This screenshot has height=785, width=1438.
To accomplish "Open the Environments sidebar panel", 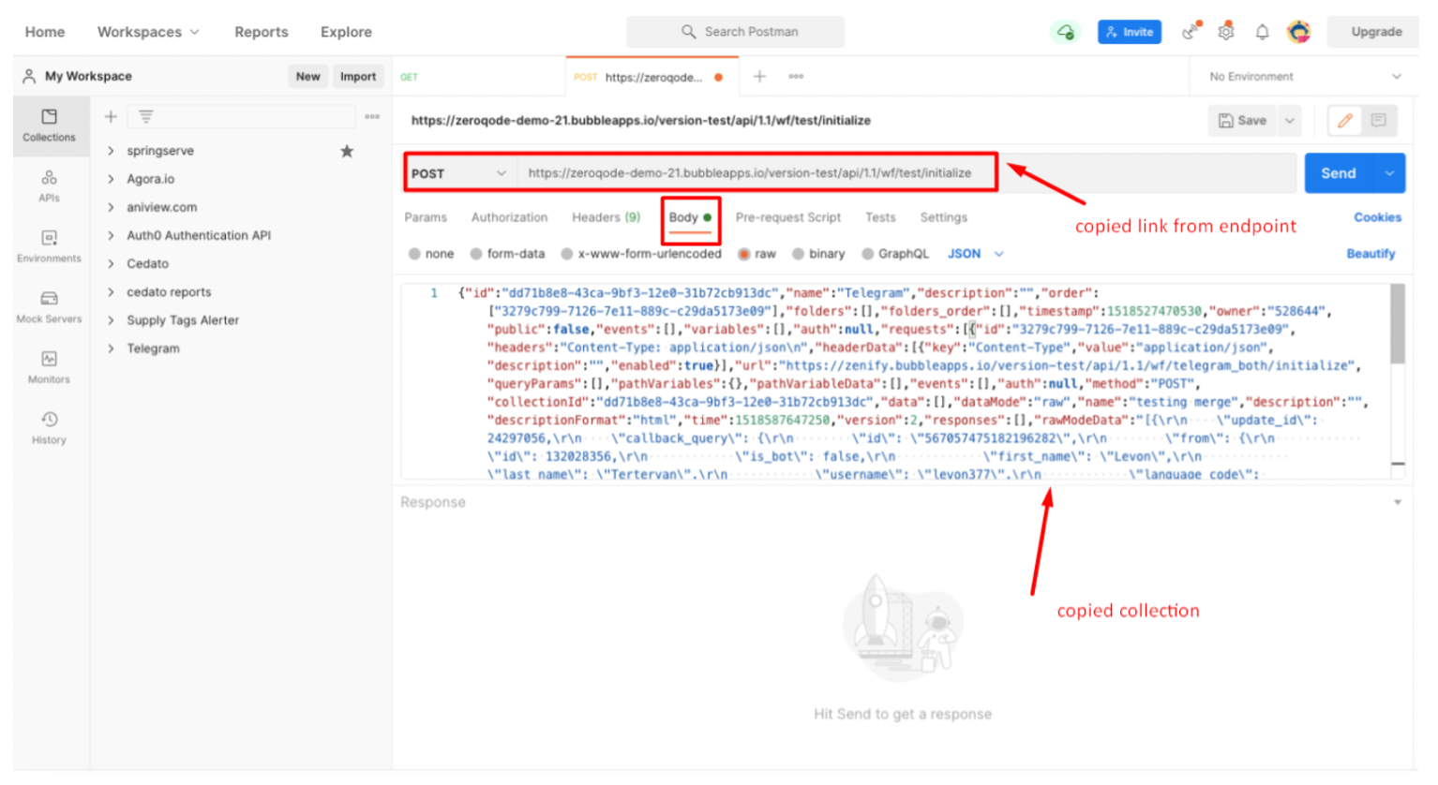I will point(49,245).
